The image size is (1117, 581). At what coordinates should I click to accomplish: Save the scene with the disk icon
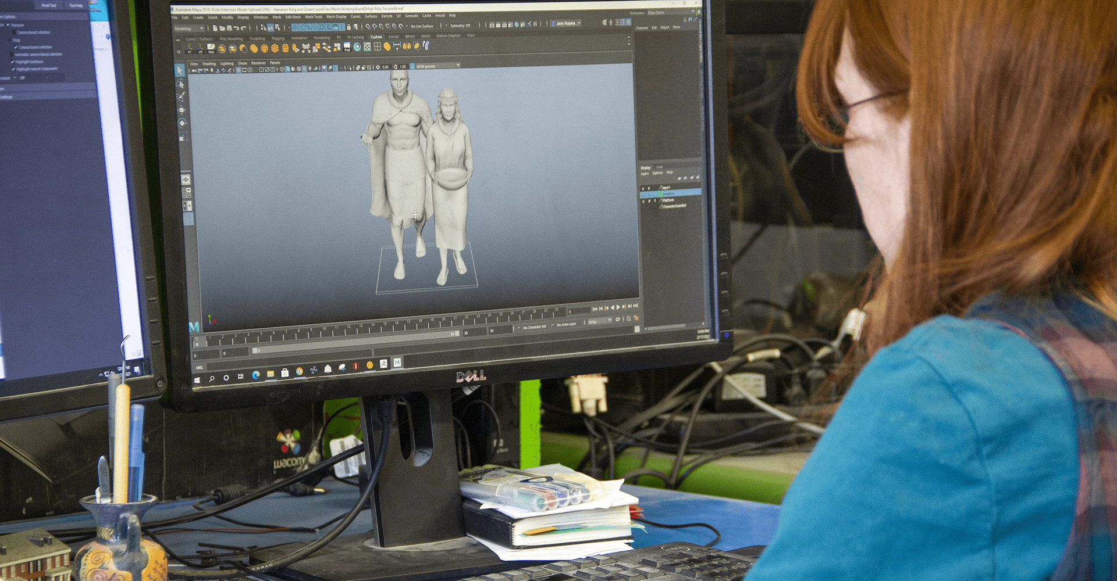(x=229, y=28)
